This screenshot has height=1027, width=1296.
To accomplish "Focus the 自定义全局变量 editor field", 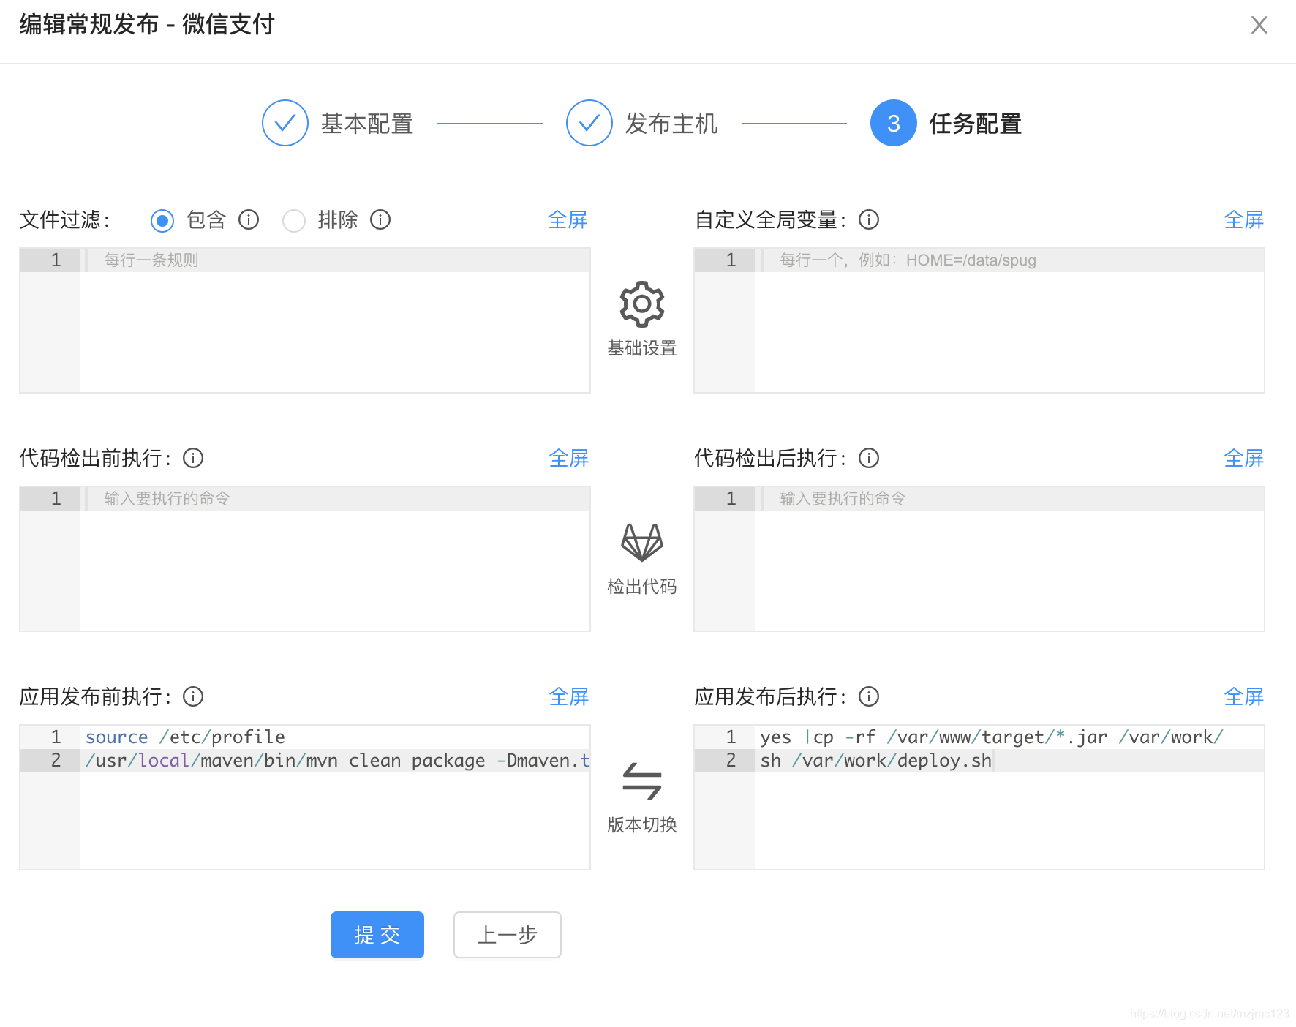I will click(979, 320).
